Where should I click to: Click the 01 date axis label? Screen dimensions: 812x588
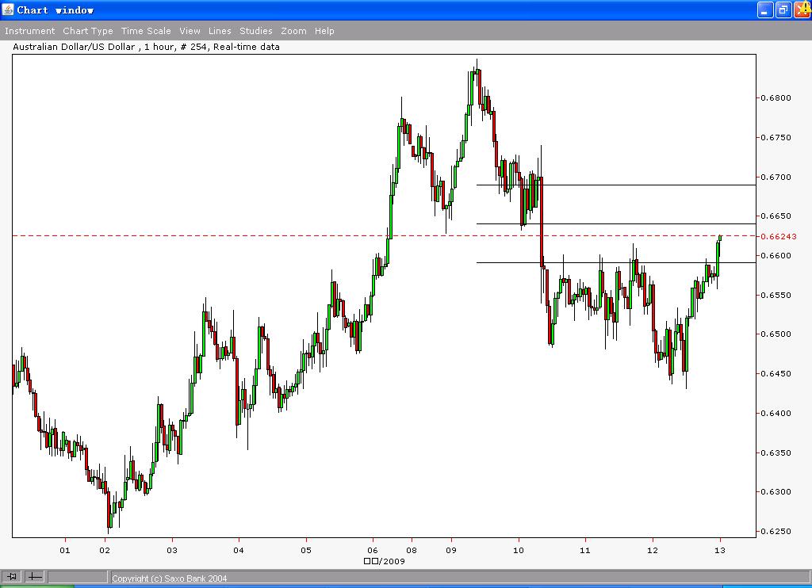65,550
